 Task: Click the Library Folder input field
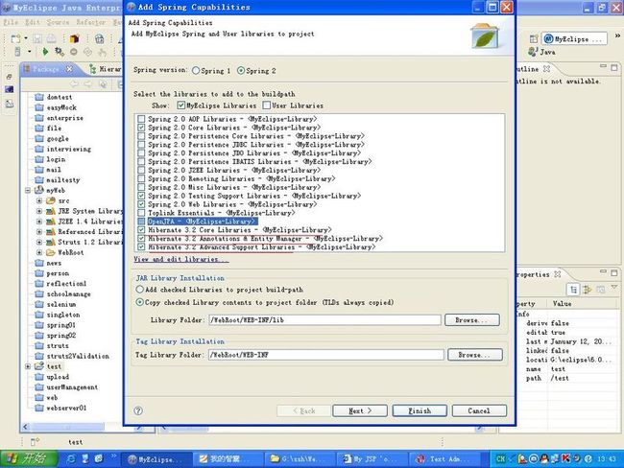tap(324, 320)
